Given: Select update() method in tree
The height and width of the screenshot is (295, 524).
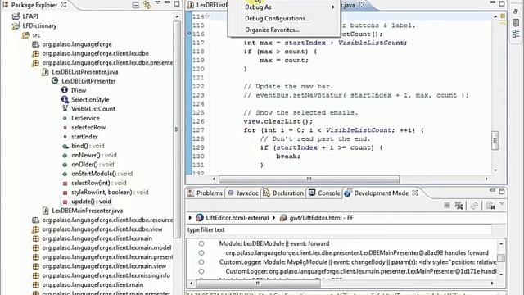Looking at the screenshot, I should click(91, 202).
